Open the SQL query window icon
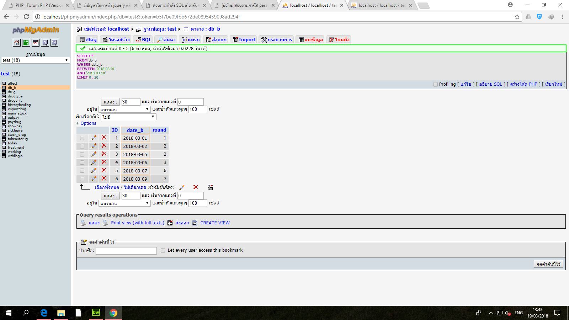The width and height of the screenshot is (569, 320). (x=36, y=43)
